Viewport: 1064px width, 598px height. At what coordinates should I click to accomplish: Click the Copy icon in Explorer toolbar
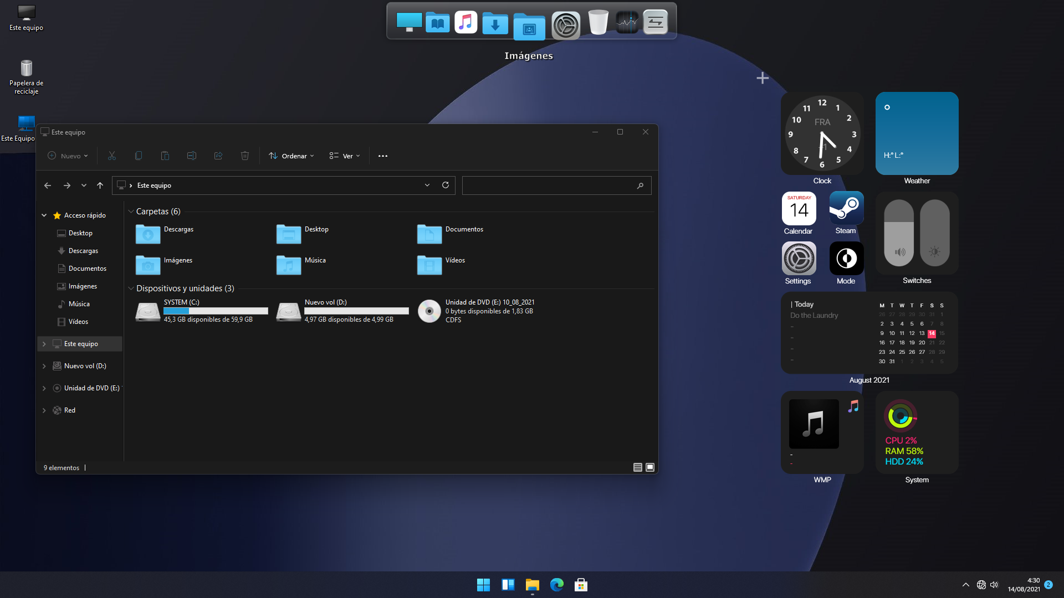(x=139, y=156)
